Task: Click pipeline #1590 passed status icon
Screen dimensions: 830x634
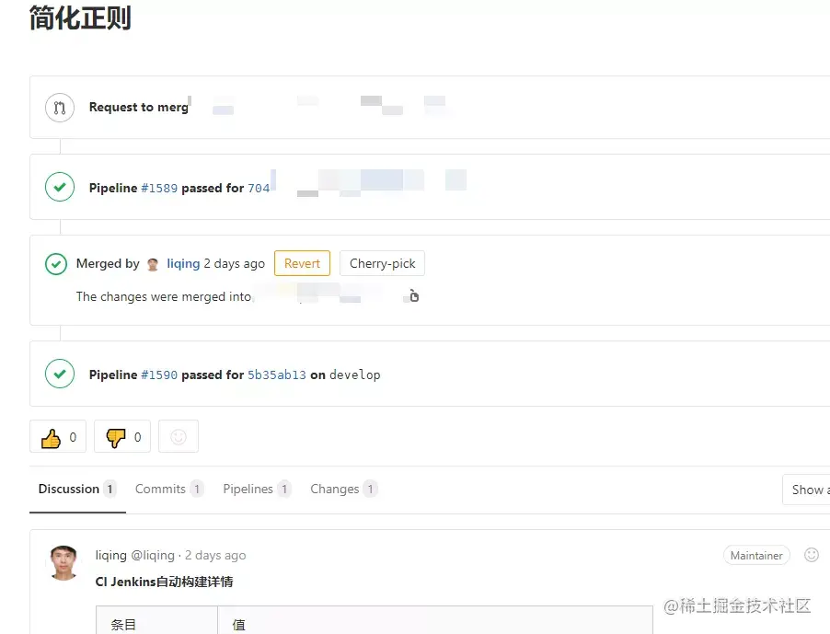Action: [x=60, y=374]
